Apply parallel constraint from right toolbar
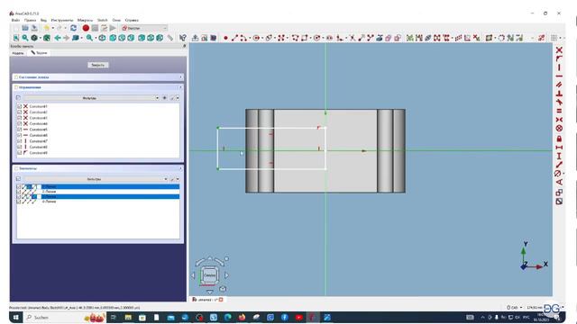The height and width of the screenshot is (324, 577). click(559, 85)
